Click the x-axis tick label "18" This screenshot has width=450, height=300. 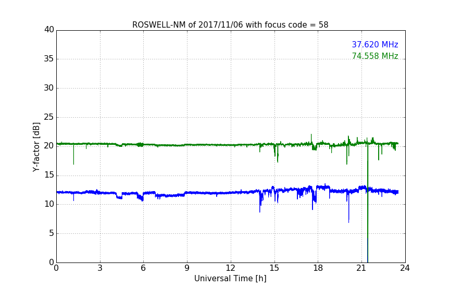point(318,268)
